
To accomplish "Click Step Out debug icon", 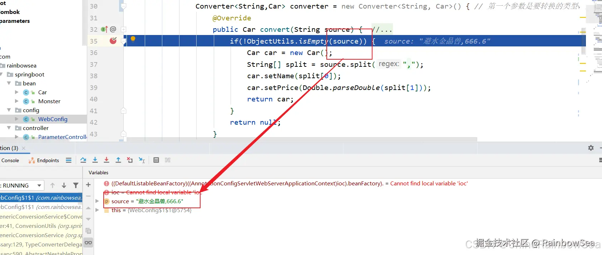I will tap(118, 160).
